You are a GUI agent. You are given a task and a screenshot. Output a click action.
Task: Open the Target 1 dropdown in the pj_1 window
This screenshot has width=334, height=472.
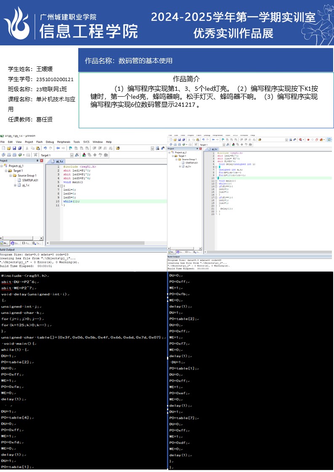72,155
